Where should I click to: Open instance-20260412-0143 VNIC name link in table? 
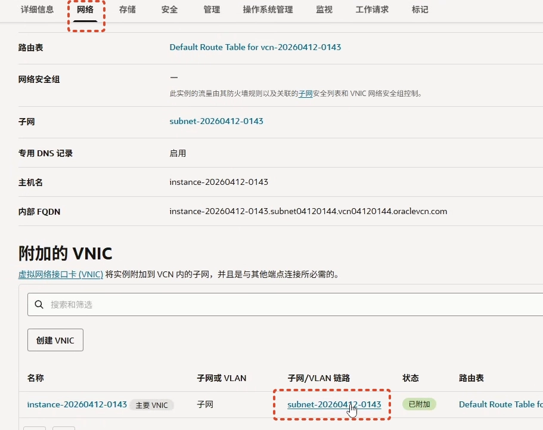(77, 404)
